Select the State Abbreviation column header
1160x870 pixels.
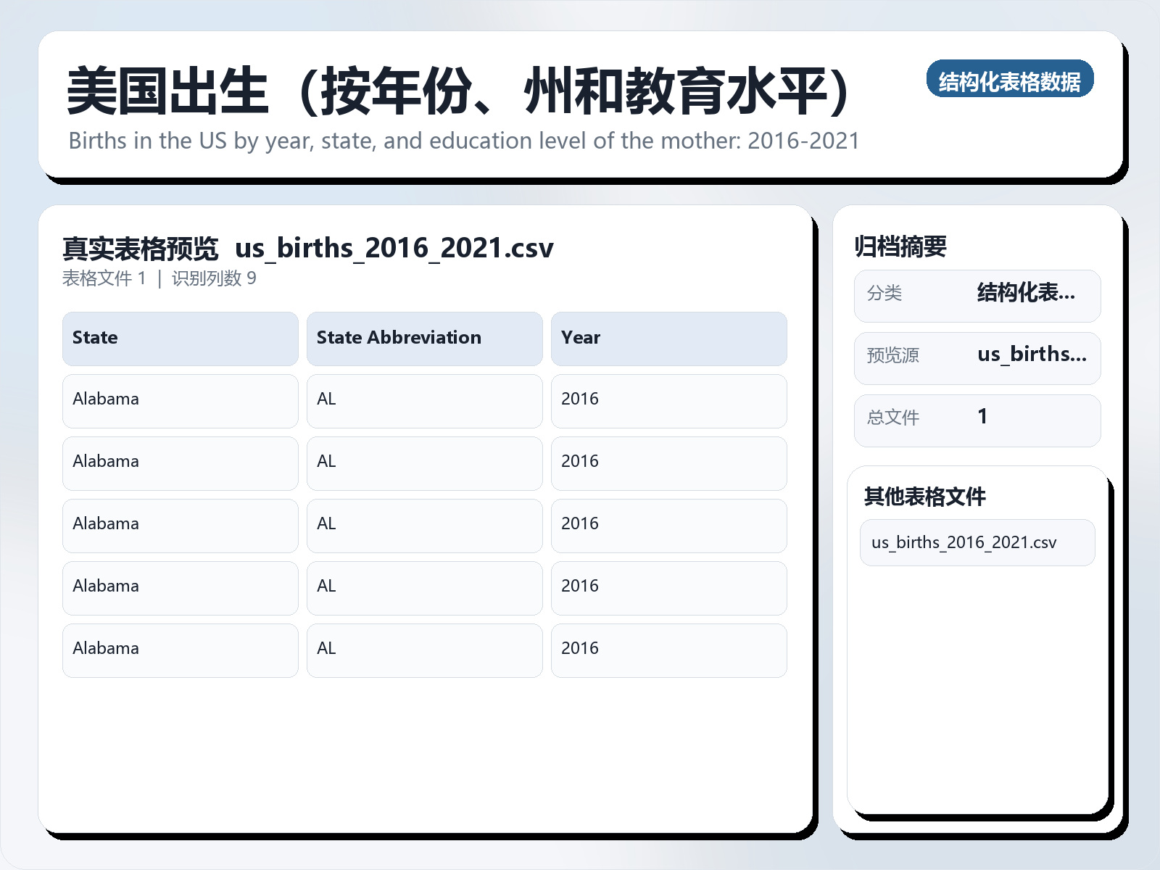click(x=424, y=338)
